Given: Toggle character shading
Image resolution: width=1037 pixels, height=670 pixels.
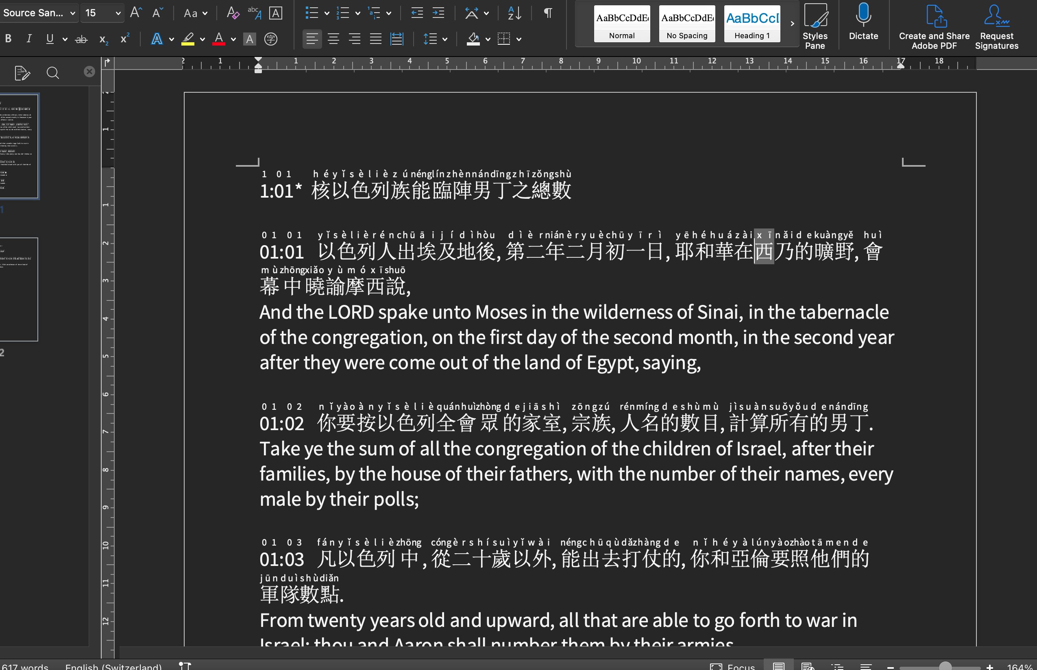Looking at the screenshot, I should tap(249, 39).
